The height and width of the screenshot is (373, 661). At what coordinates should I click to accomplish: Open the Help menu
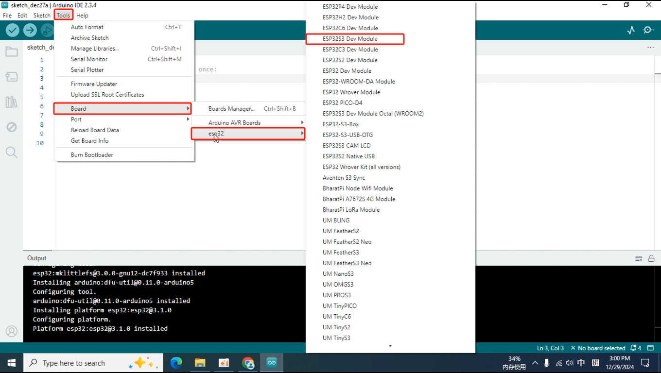(82, 16)
